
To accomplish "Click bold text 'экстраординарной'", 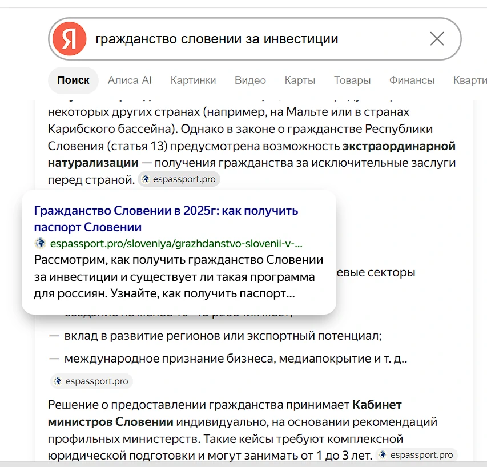I will (399, 146).
